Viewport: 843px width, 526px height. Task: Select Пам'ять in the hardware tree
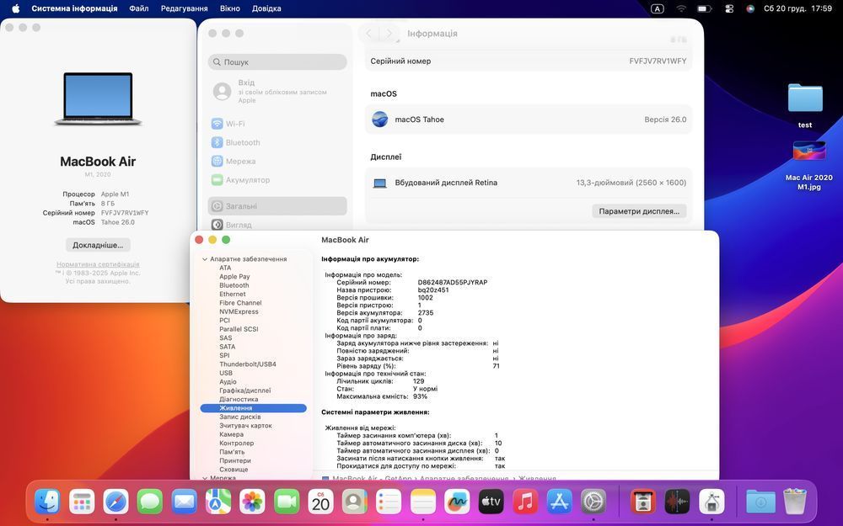tap(232, 452)
